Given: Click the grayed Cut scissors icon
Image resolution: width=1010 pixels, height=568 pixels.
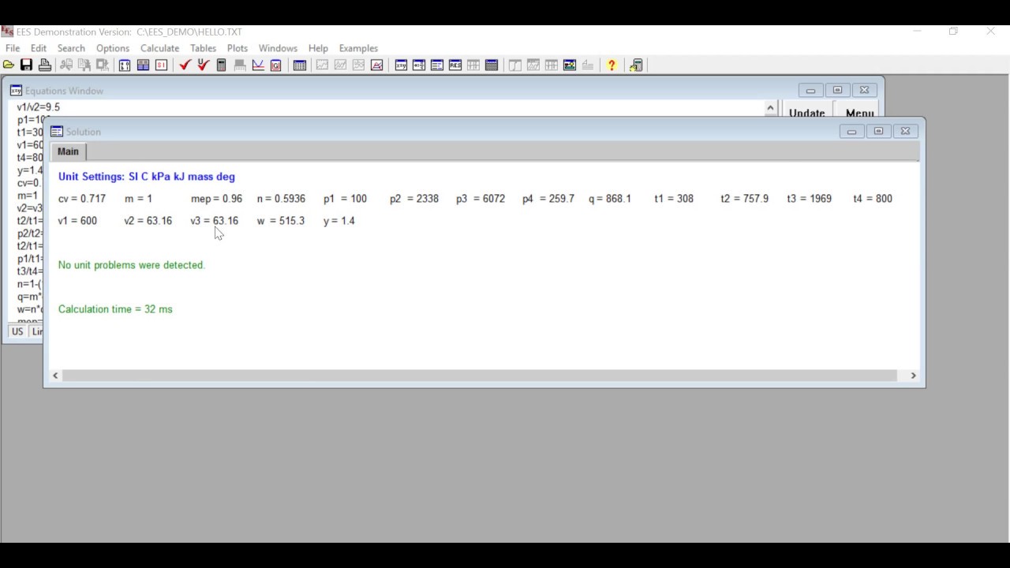Looking at the screenshot, I should click(65, 65).
